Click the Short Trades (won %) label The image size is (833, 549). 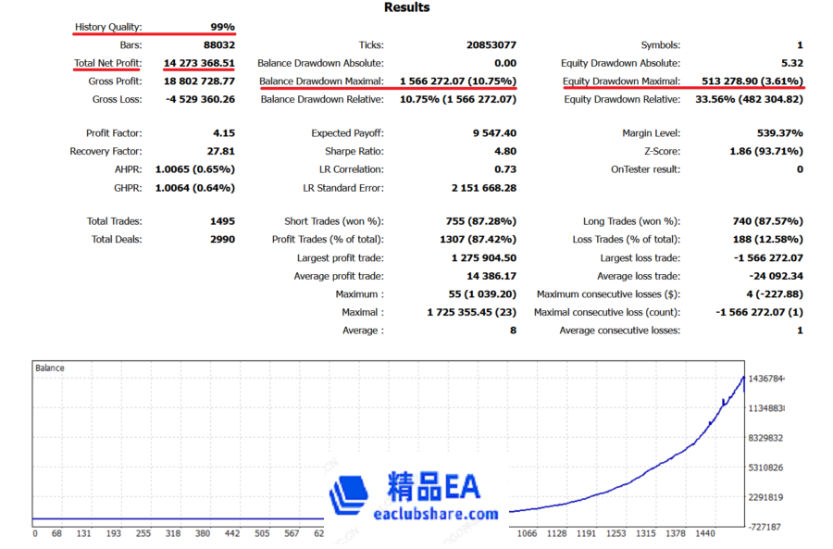coord(333,221)
